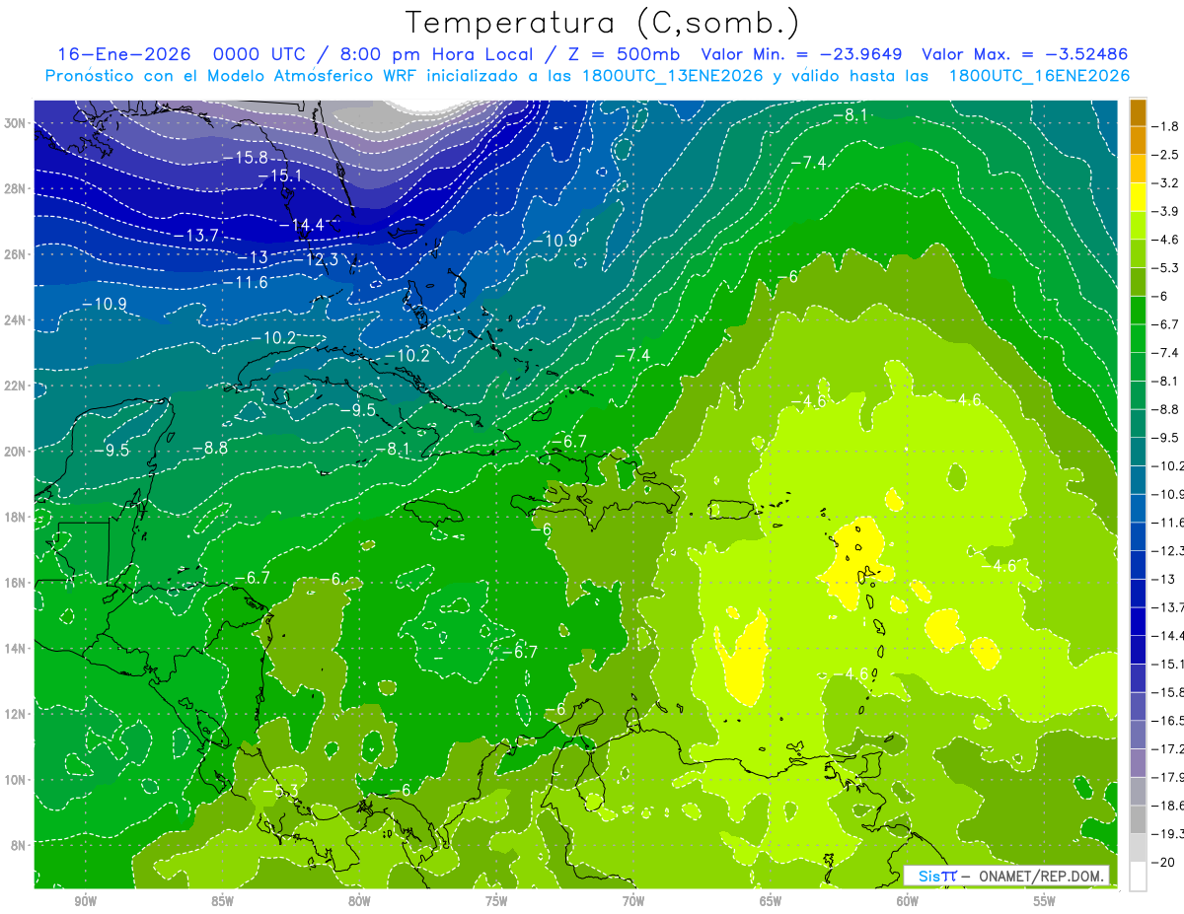Click the green legend swatch between -6 and -6.7
This screenshot has height=914, width=1184.
(x=1138, y=310)
